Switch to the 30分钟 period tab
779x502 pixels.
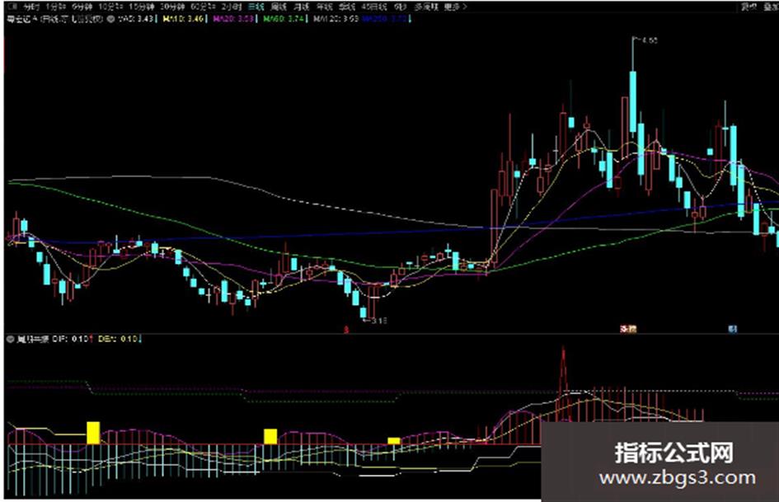coord(172,7)
